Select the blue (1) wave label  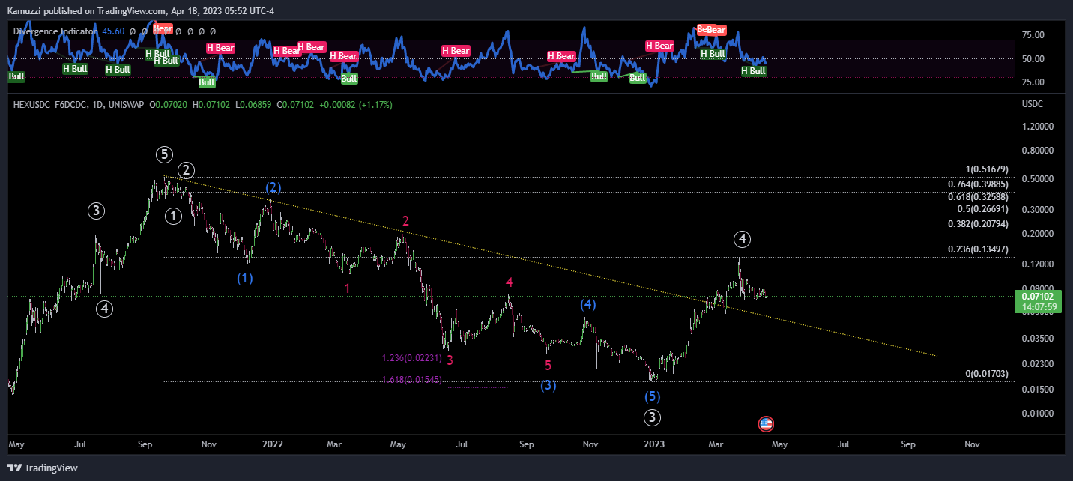tap(245, 278)
